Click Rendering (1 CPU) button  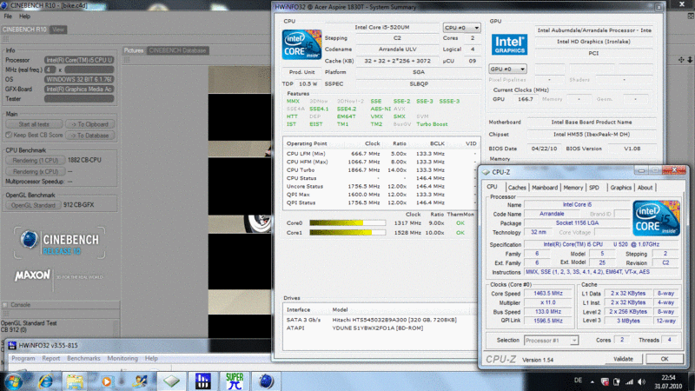(36, 160)
